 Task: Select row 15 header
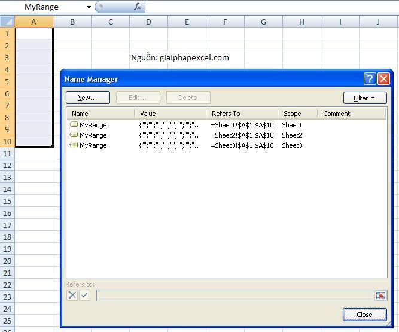[7, 202]
